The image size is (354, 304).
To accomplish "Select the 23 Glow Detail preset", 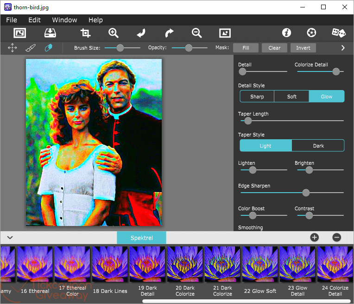I will click(297, 264).
